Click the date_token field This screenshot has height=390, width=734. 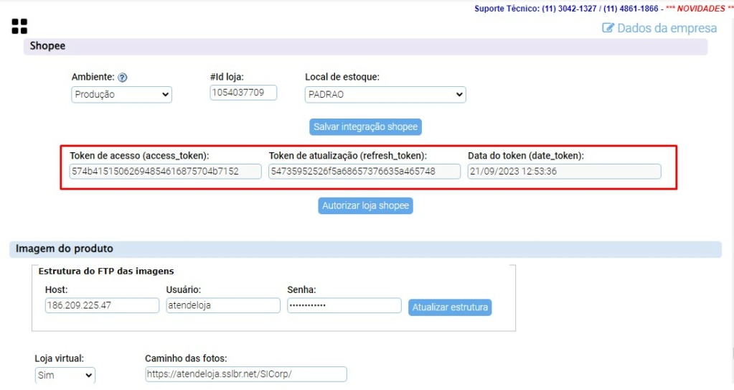click(564, 171)
